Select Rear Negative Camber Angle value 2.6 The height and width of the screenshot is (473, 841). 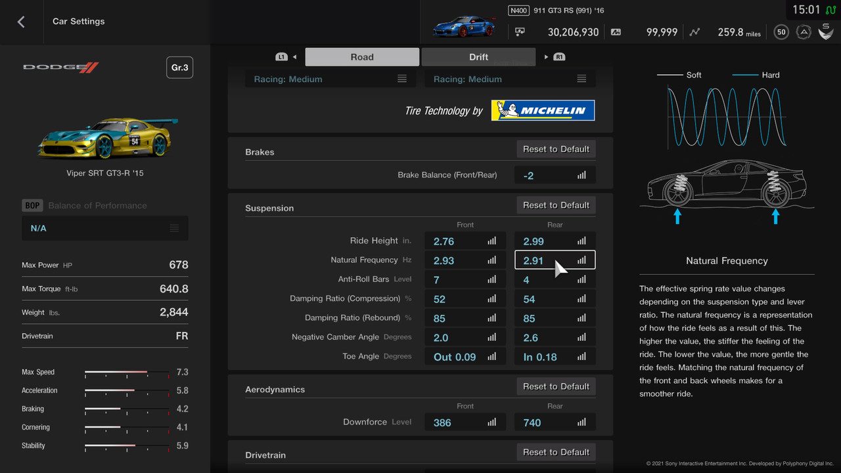click(555, 338)
